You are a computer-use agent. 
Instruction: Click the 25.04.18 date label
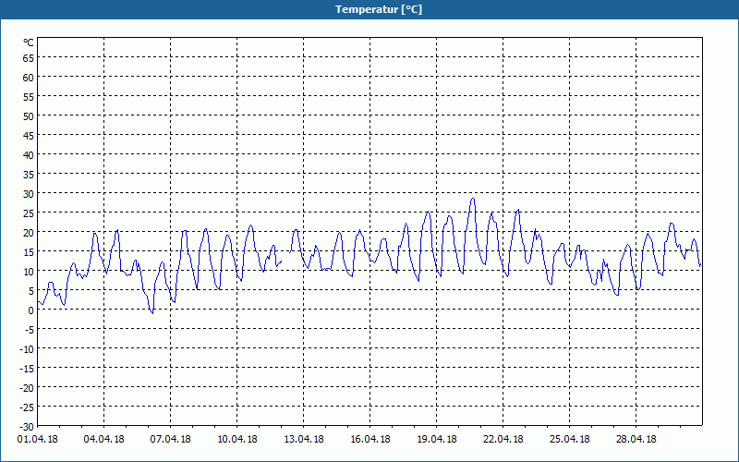point(570,439)
